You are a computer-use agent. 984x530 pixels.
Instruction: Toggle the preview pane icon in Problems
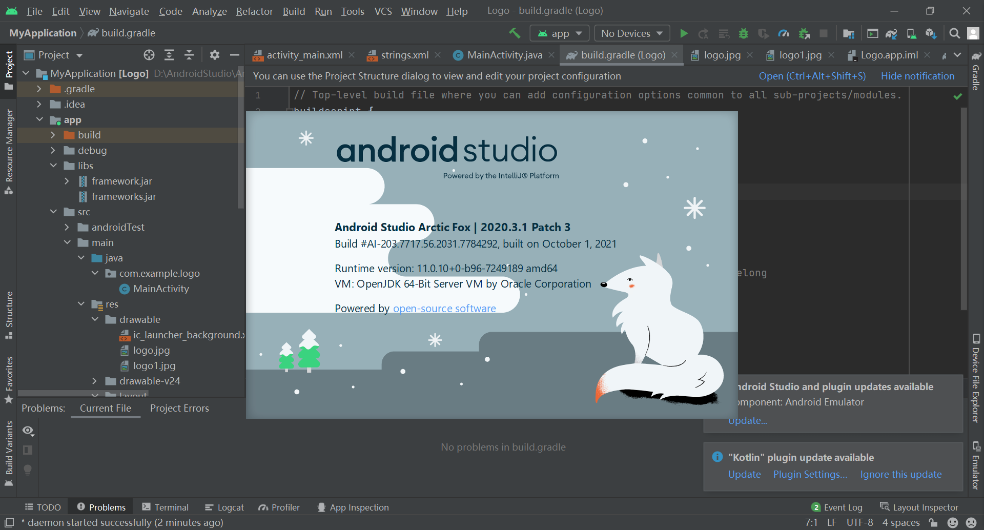pos(28,450)
